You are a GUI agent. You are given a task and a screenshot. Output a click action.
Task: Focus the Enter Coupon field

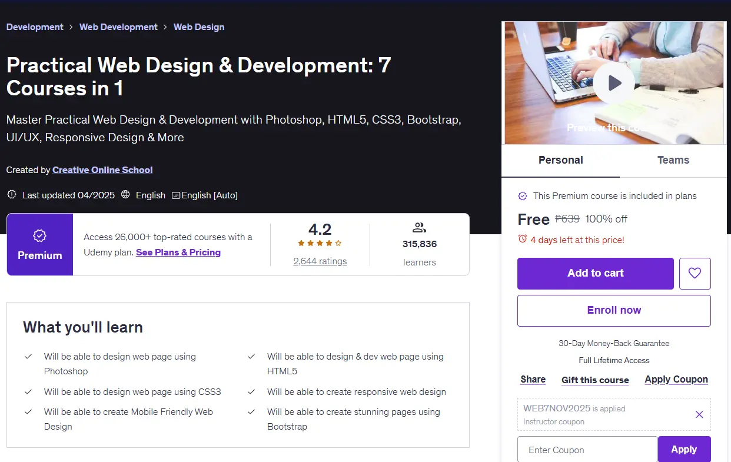coord(587,450)
